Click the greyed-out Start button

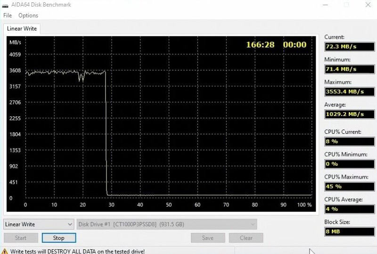[x=21, y=238]
